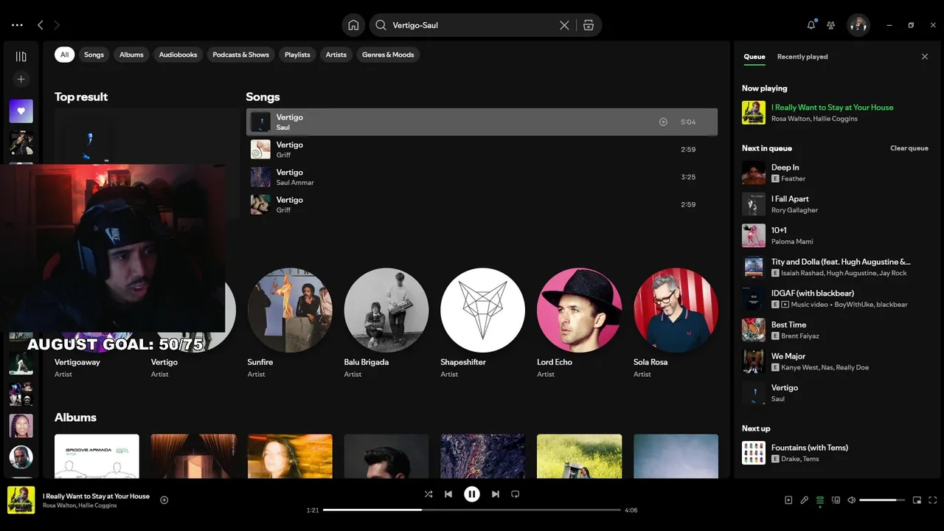Play Deep In by Feather from queue
The width and height of the screenshot is (944, 531).
coord(835,173)
